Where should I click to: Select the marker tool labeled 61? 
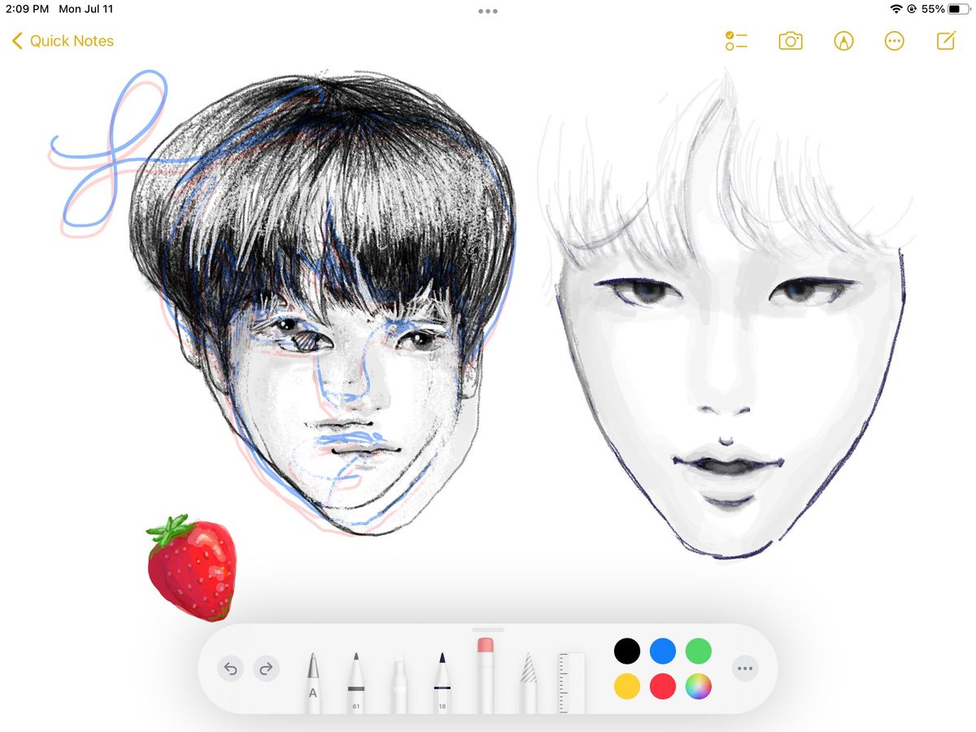tap(356, 682)
